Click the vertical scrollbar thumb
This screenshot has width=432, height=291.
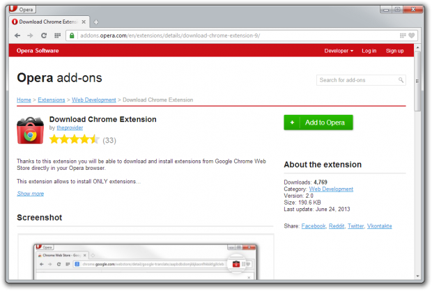pyautogui.click(x=417, y=81)
